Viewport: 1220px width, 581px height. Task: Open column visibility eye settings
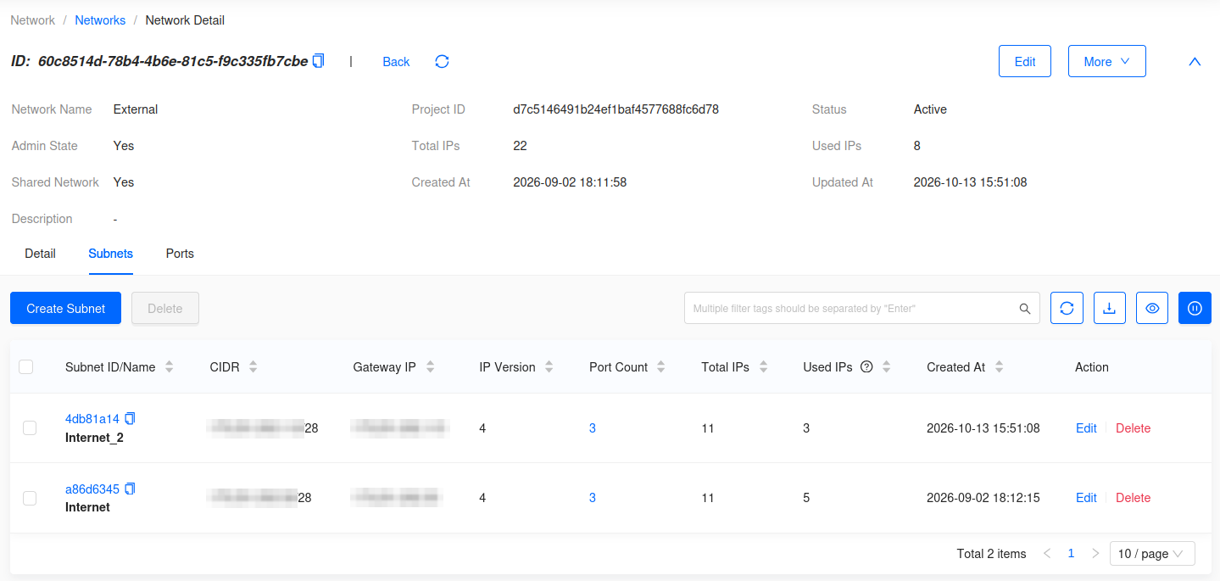1152,308
